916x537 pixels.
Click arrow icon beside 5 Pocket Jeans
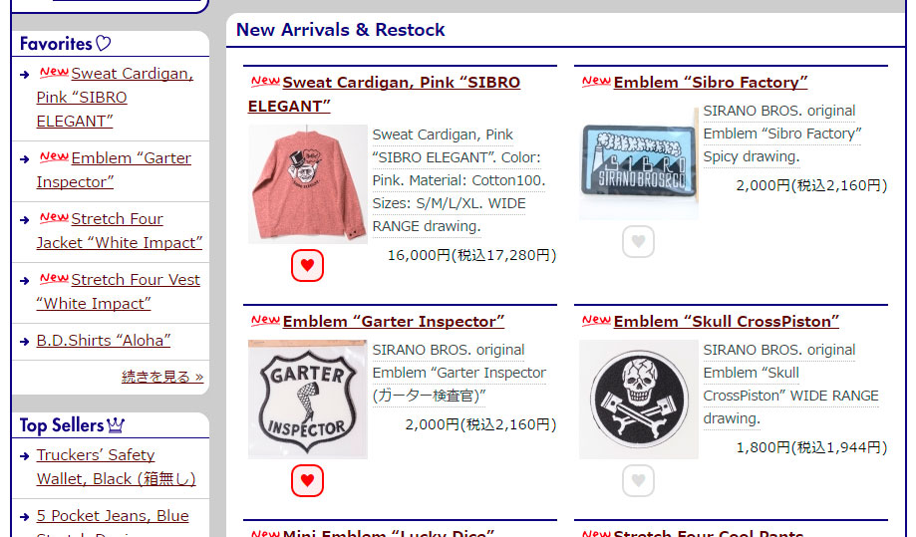pyautogui.click(x=25, y=517)
